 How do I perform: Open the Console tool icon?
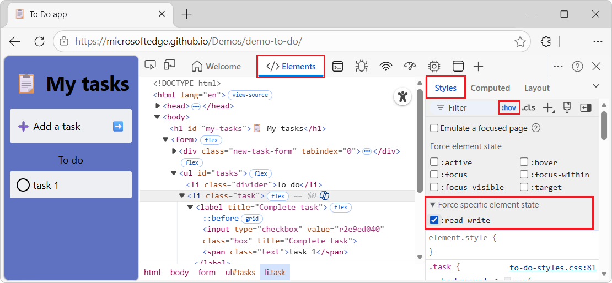(x=338, y=66)
